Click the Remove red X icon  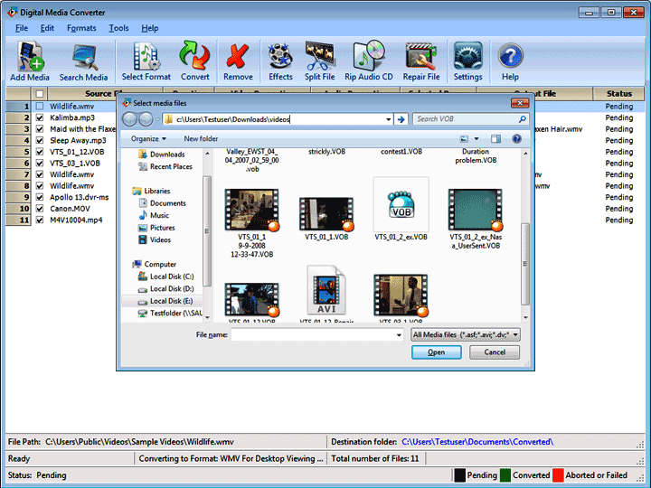click(x=238, y=61)
